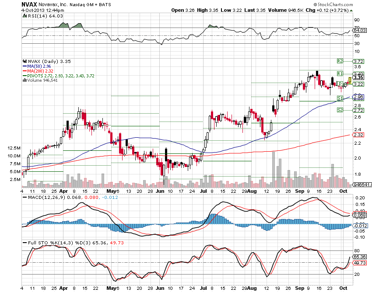Select the P pivot marker box

[340, 83]
